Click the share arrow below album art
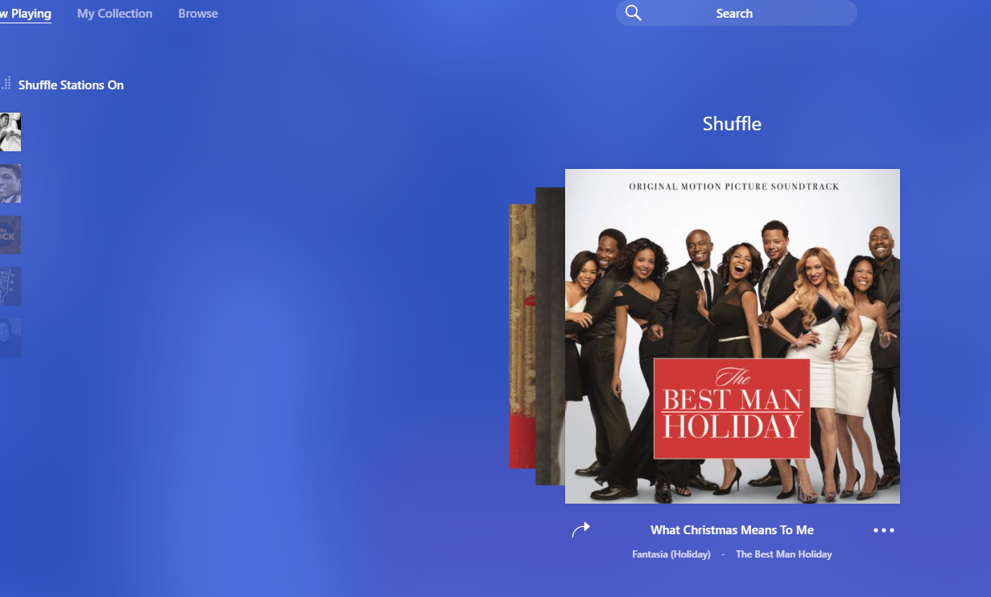 [x=580, y=529]
